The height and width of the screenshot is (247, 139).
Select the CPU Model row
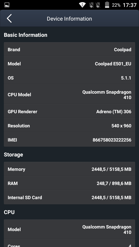point(69,94)
